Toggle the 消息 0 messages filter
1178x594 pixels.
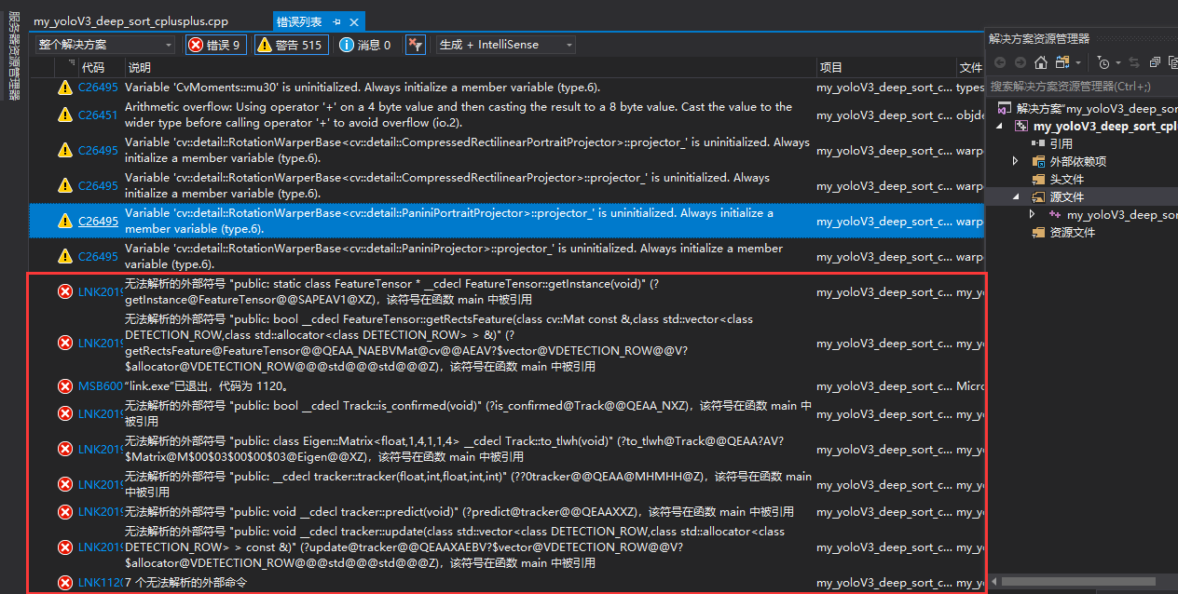click(x=365, y=45)
